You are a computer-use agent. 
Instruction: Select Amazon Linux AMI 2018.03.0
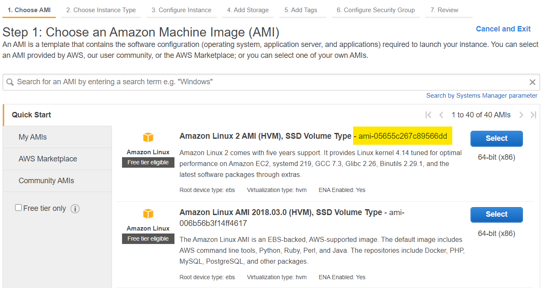click(497, 214)
